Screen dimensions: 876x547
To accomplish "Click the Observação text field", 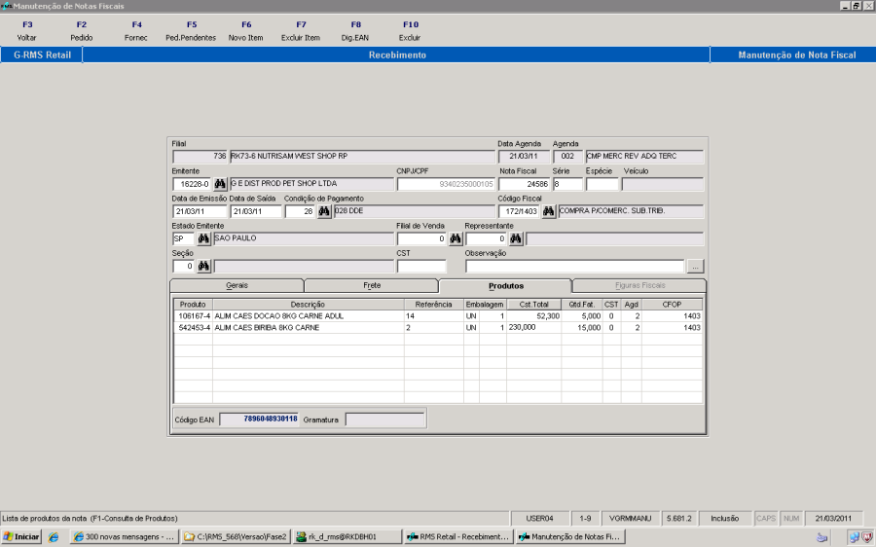I will [x=575, y=266].
